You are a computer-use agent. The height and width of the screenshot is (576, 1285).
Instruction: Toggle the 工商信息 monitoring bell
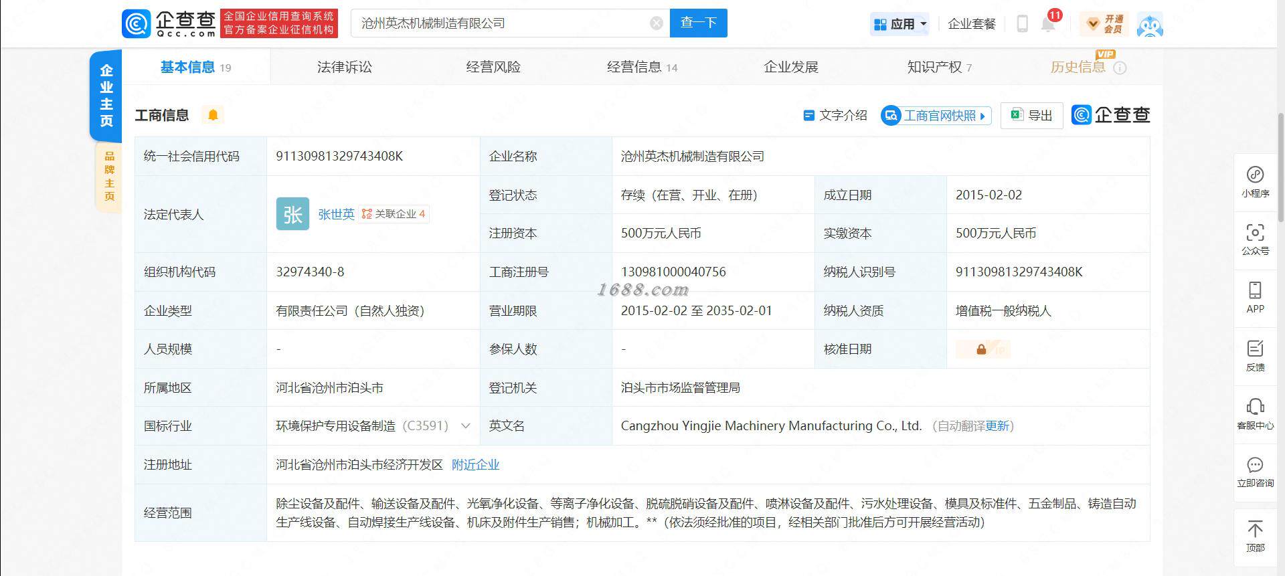[x=213, y=115]
